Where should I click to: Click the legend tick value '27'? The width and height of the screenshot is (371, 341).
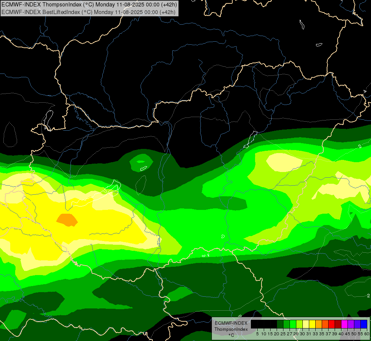pyautogui.click(x=290, y=334)
